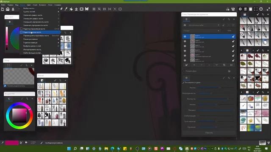This screenshot has width=271, height=152.
Task: Click the add layer plus button
Action: (x=194, y=65)
